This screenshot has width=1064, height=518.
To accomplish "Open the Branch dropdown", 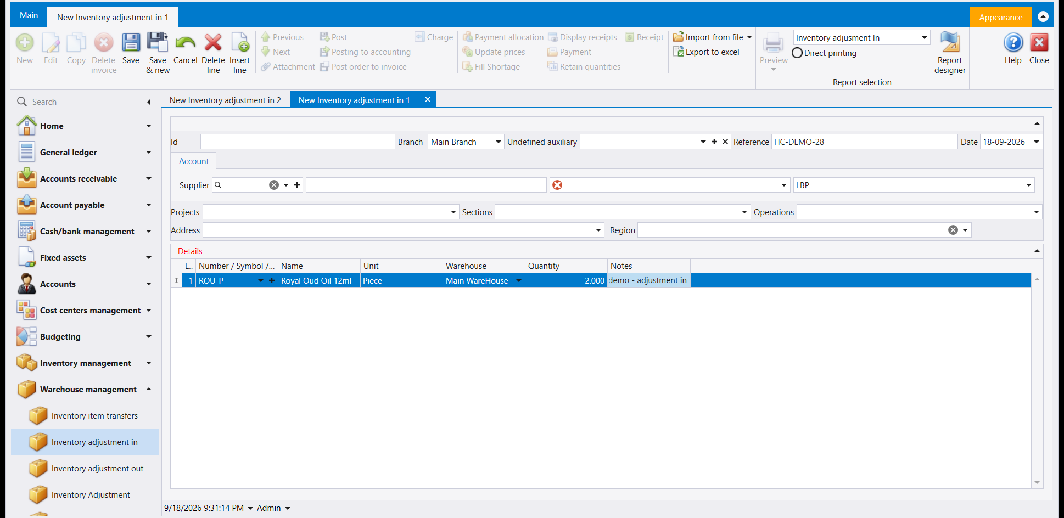I will coord(499,142).
